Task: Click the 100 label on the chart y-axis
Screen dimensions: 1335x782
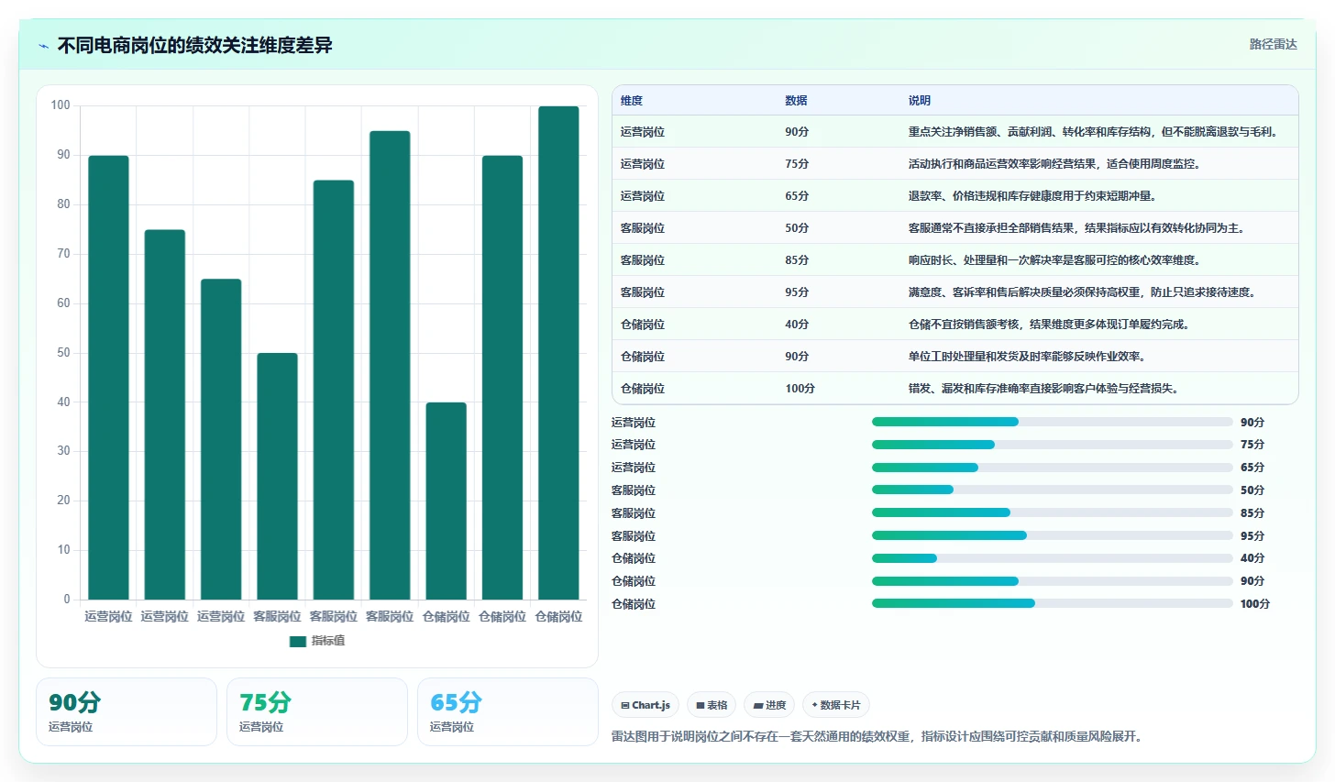Action: (x=61, y=105)
